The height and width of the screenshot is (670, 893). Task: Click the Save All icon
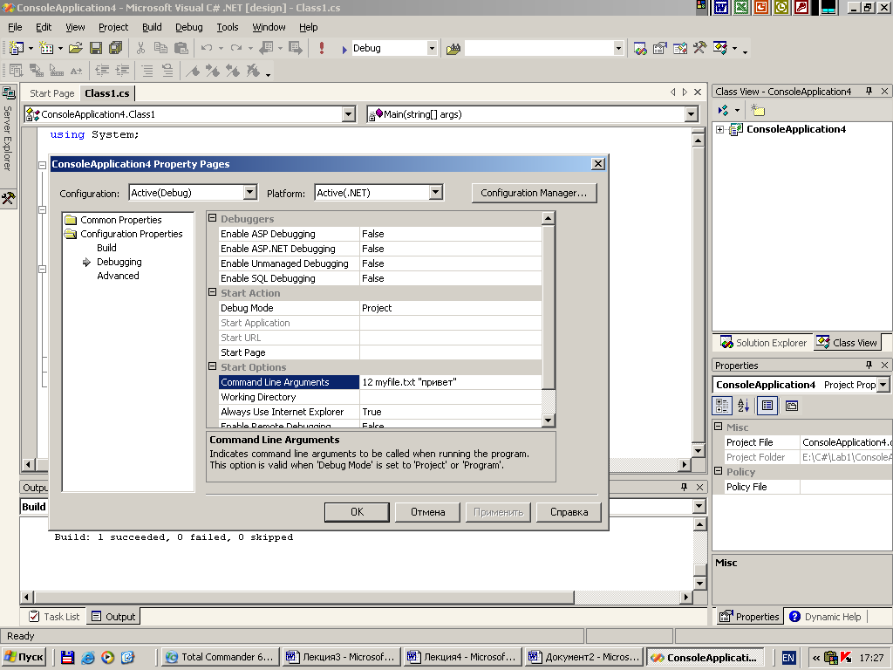tap(116, 49)
